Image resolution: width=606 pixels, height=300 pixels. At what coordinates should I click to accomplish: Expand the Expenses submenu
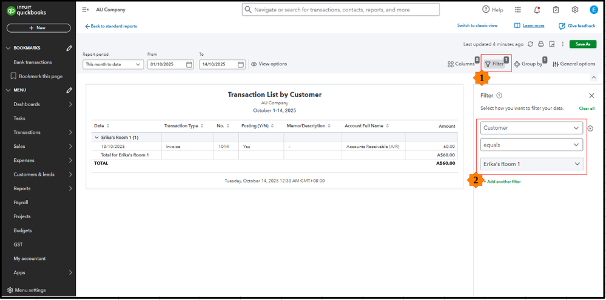(x=70, y=160)
